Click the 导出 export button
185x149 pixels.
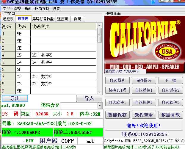pos(15,98)
